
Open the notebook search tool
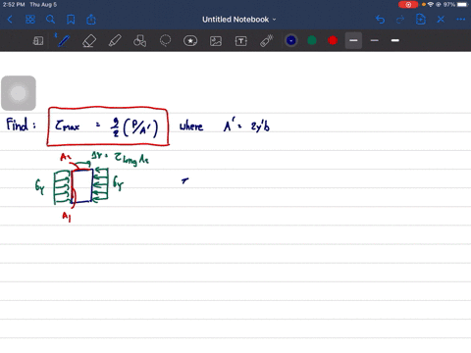pos(50,20)
